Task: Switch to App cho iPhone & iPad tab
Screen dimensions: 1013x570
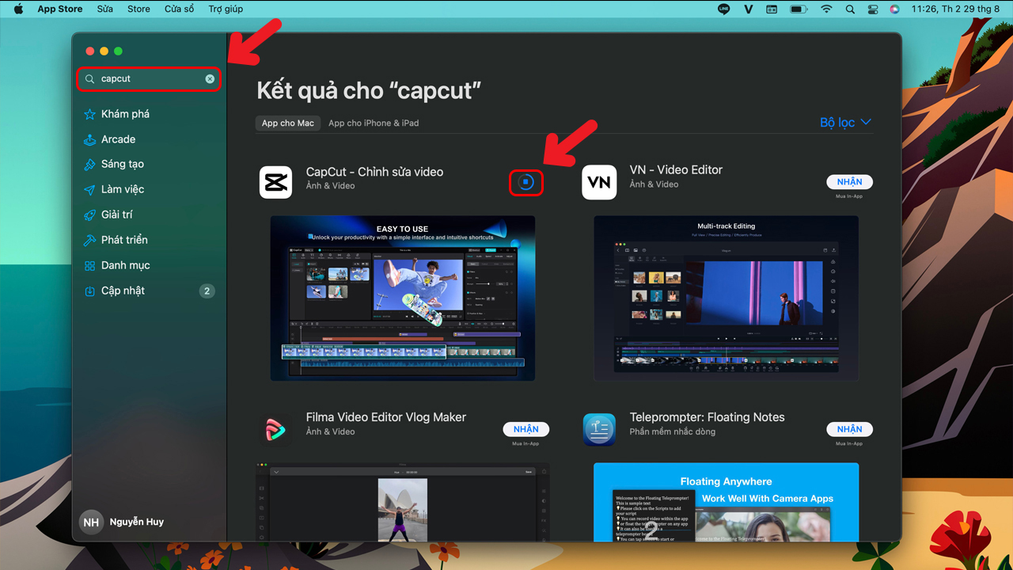Action: click(x=374, y=123)
